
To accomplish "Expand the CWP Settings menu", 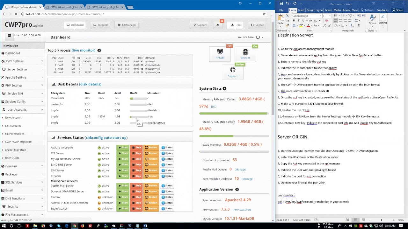I will 22,61.
